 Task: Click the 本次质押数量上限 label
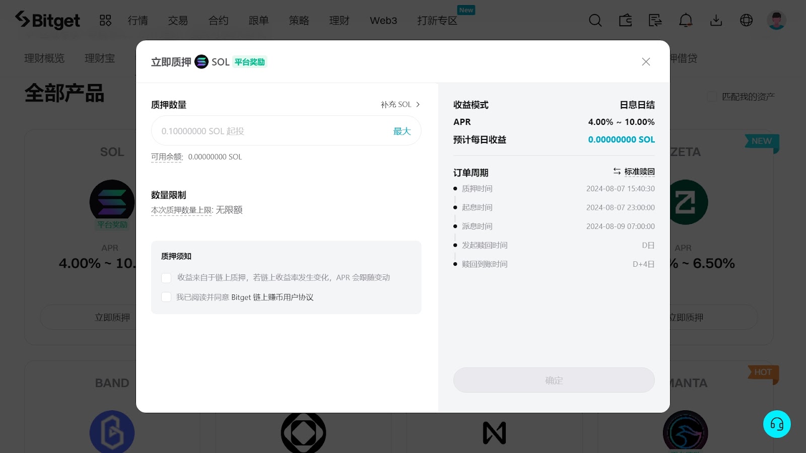point(182,210)
